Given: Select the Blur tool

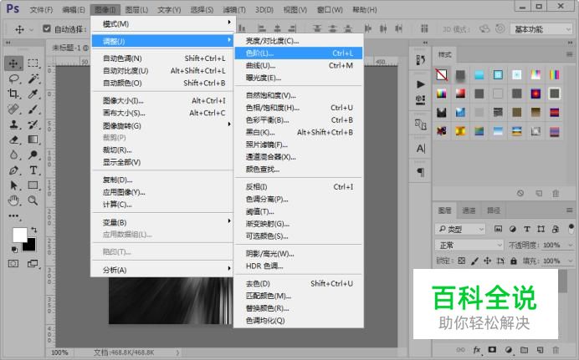Looking at the screenshot, I should pyautogui.click(x=13, y=155).
